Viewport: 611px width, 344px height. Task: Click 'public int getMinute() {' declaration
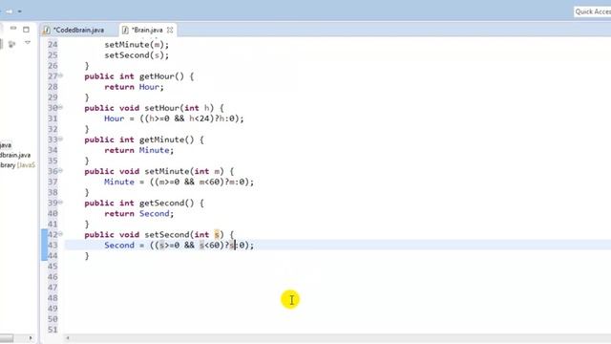click(144, 140)
